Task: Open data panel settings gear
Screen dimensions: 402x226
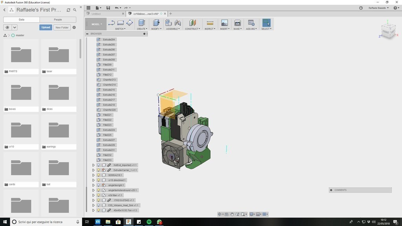Action: [74, 27]
